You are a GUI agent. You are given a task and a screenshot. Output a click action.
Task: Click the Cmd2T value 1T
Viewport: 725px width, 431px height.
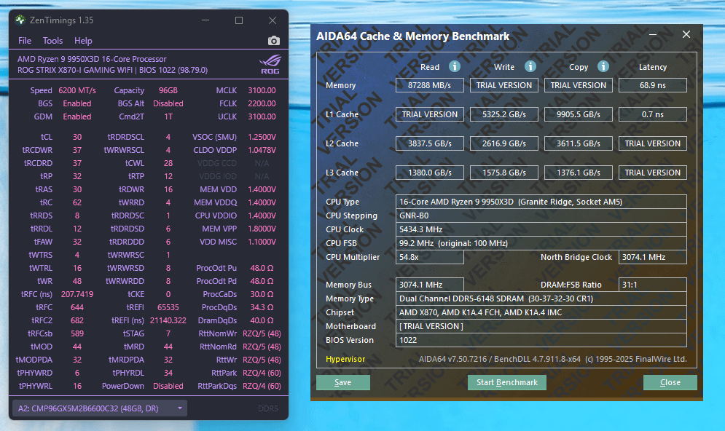click(x=168, y=116)
